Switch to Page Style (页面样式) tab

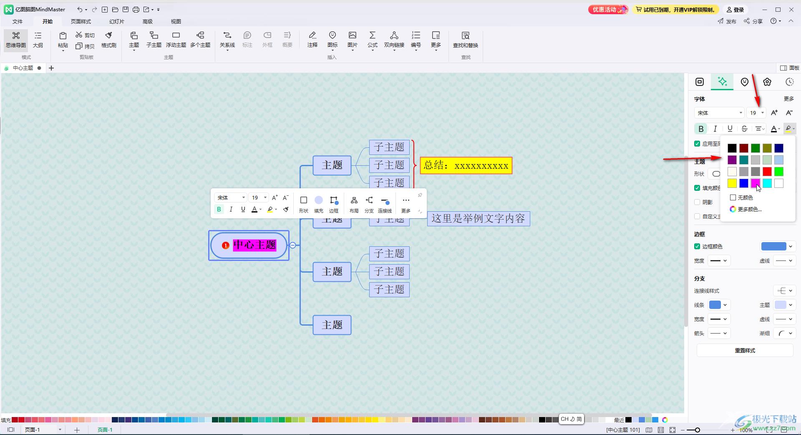[81, 21]
